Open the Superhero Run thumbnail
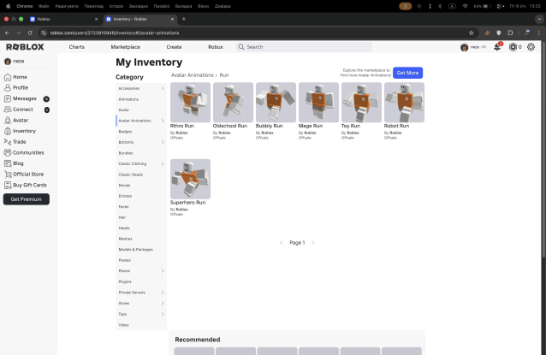Screen dimensions: 546x355 coord(190,179)
